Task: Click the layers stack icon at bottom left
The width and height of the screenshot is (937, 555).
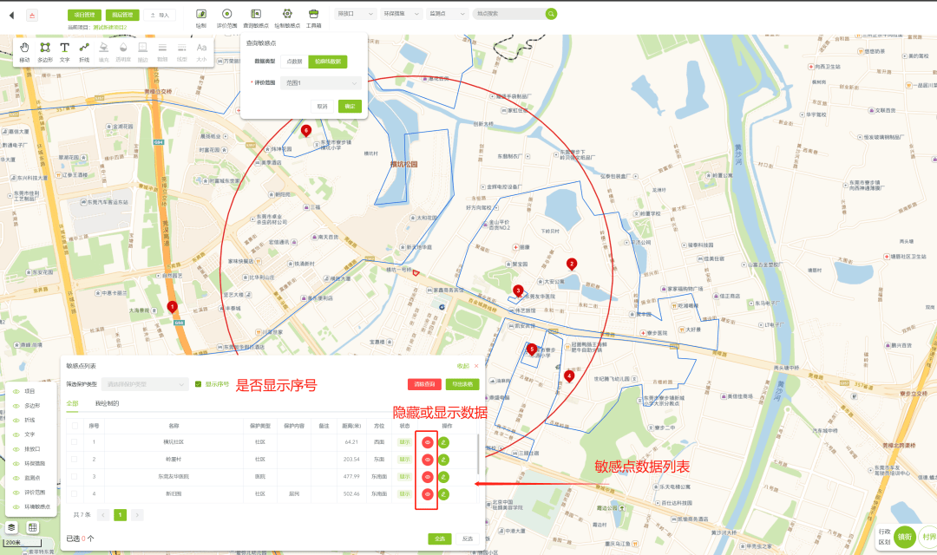Action: pyautogui.click(x=11, y=526)
